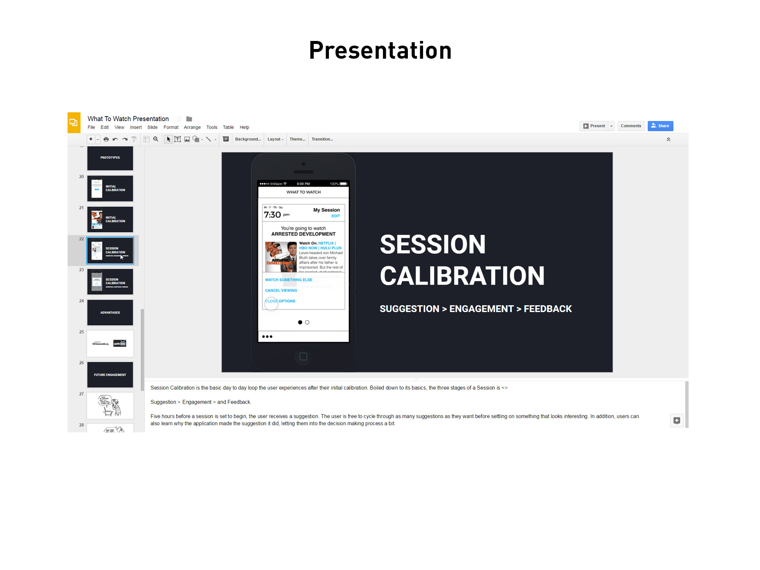760x570 pixels.
Task: Click SUGGESTION > ENGAGEMENT > FEEDBACK subtitle
Action: tap(475, 309)
